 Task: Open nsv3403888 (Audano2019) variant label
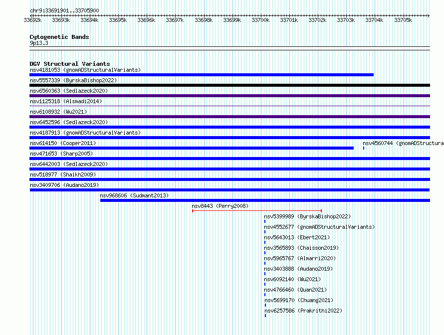pos(298,269)
